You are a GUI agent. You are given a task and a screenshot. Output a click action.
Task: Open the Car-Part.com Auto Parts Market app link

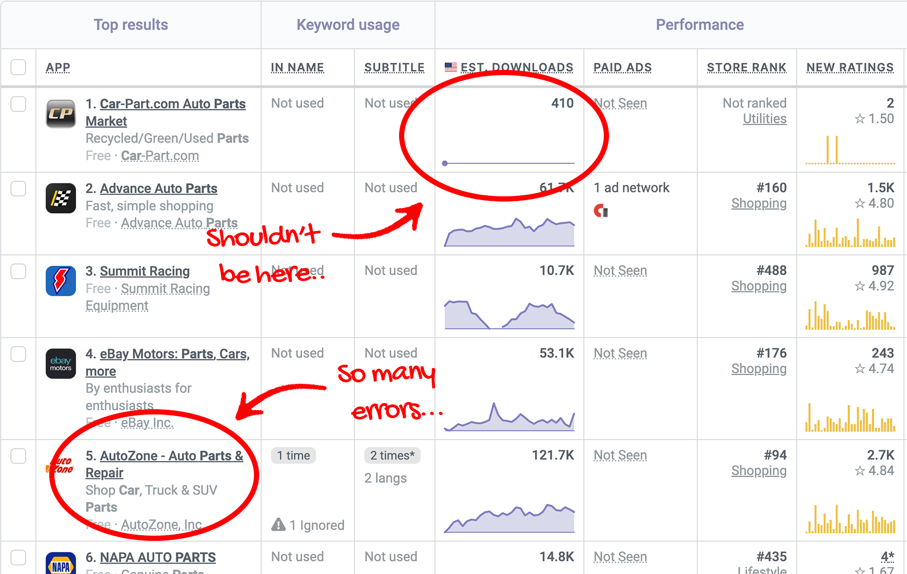[x=166, y=112]
